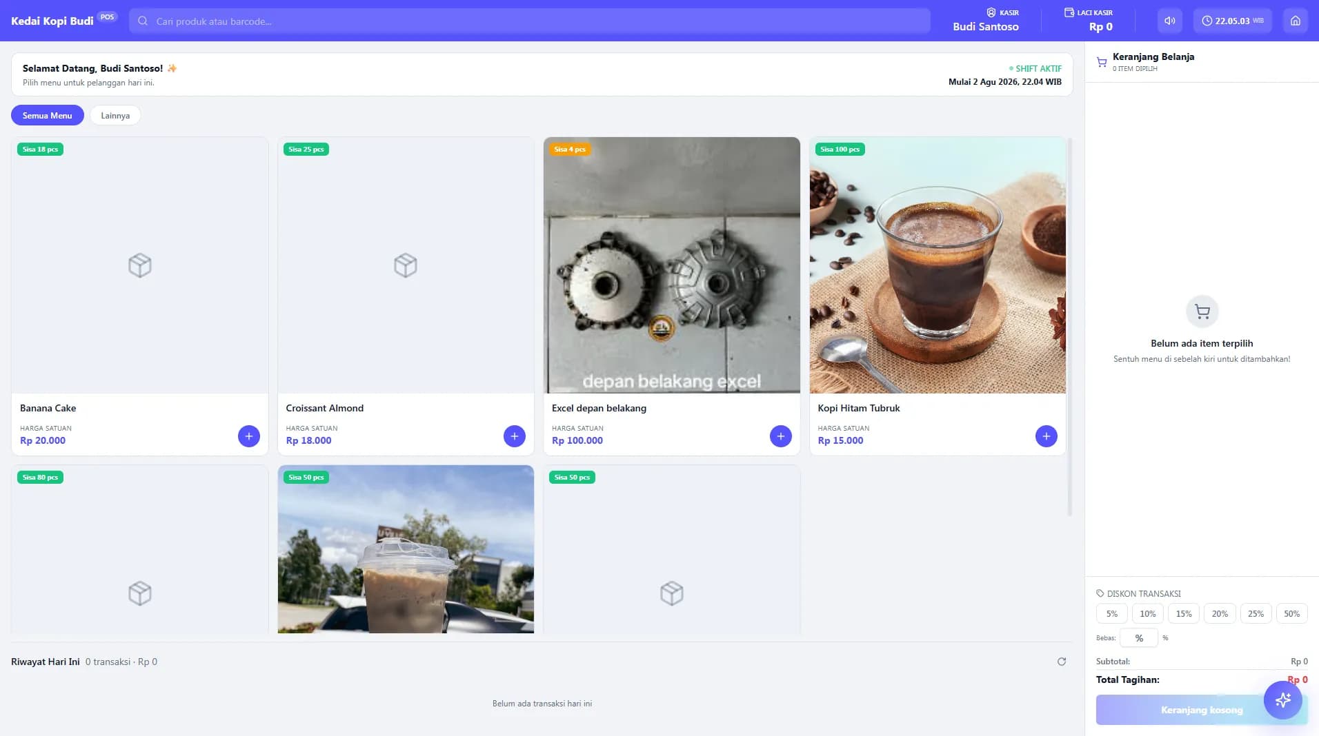Toggle the sound speaker icon in header
This screenshot has width=1319, height=736.
(x=1169, y=21)
